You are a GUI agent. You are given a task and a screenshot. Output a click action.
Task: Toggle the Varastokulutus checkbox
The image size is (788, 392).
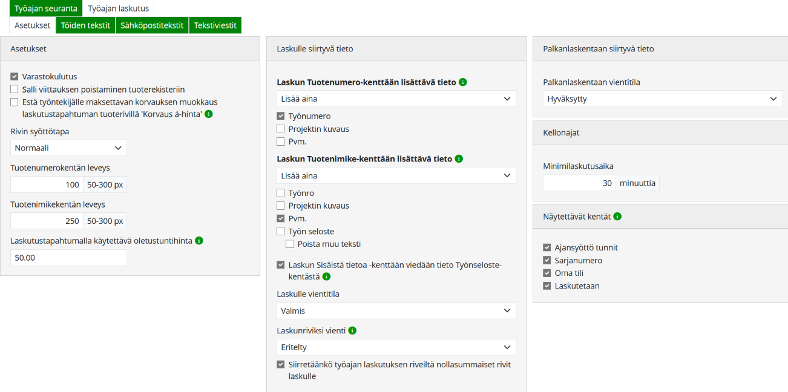click(x=15, y=77)
